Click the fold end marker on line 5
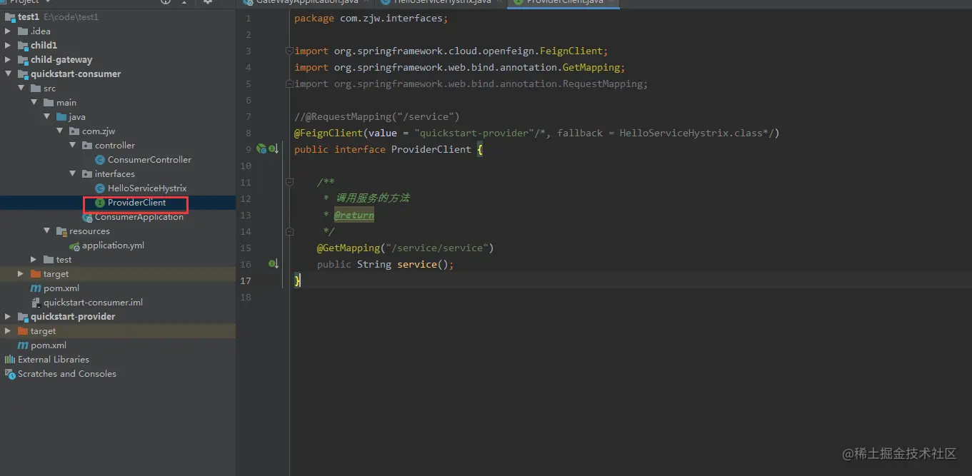This screenshot has height=476, width=972. [x=289, y=83]
